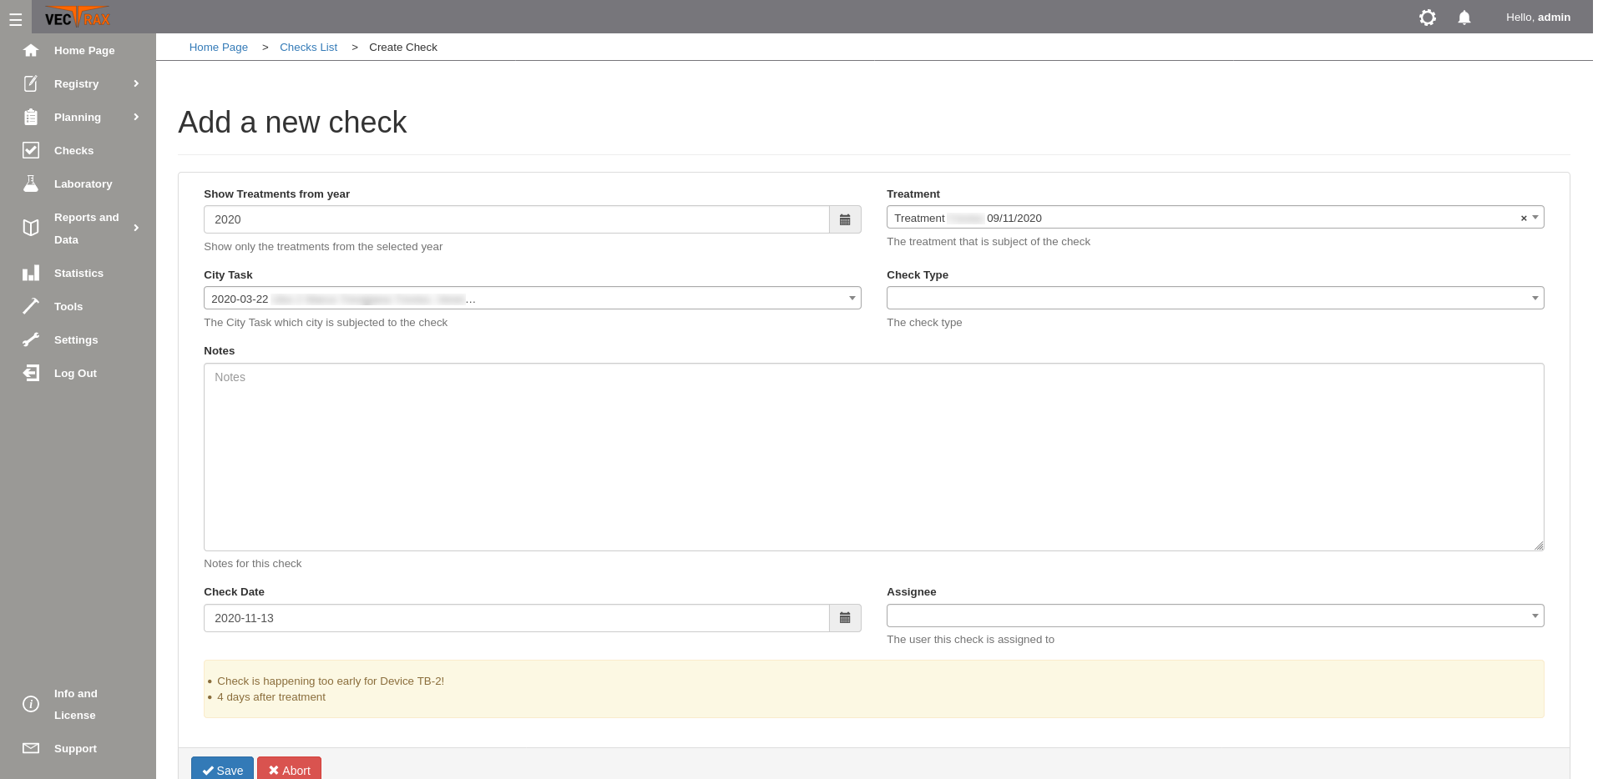Screen dimensions: 1603x779
Task: Expand Reports and Data submenu chevron
Action: tap(136, 228)
